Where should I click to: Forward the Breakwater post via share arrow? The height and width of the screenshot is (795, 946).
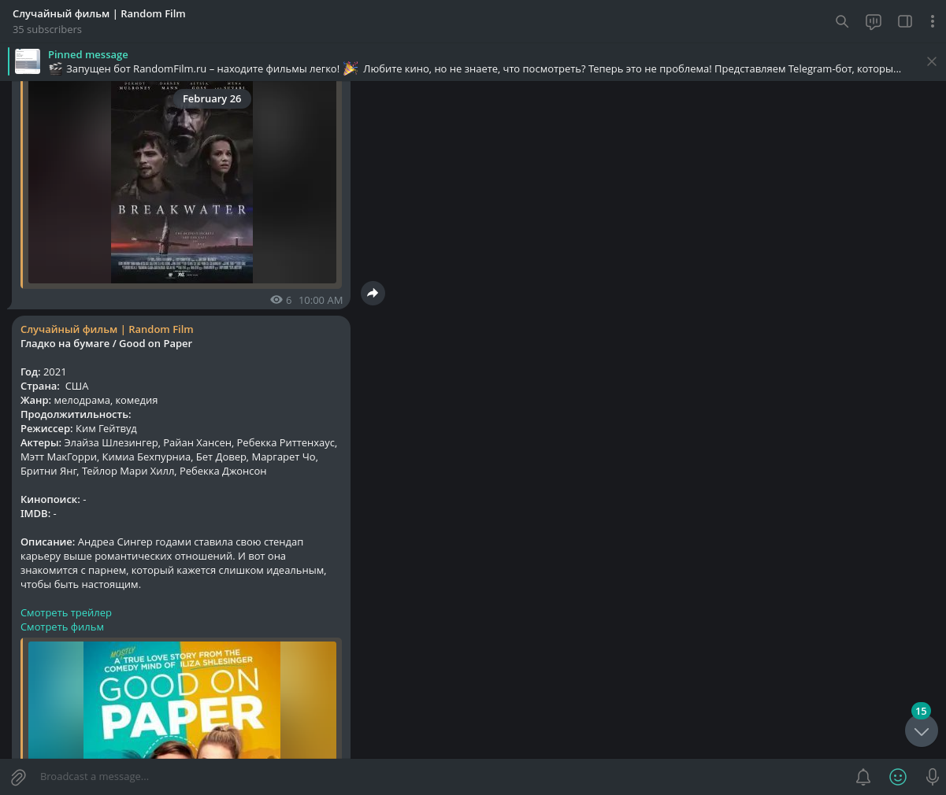373,293
